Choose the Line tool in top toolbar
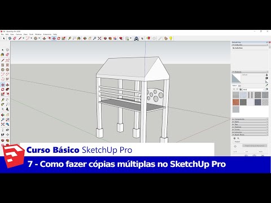Image resolution: width=271 pixels, height=203 pixels. pos(20,38)
